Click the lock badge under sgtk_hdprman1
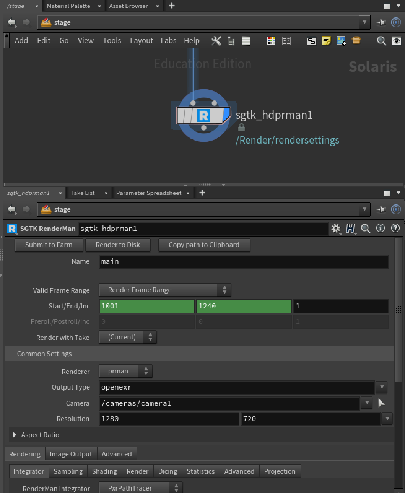This screenshot has height=493, width=405. tap(242, 127)
